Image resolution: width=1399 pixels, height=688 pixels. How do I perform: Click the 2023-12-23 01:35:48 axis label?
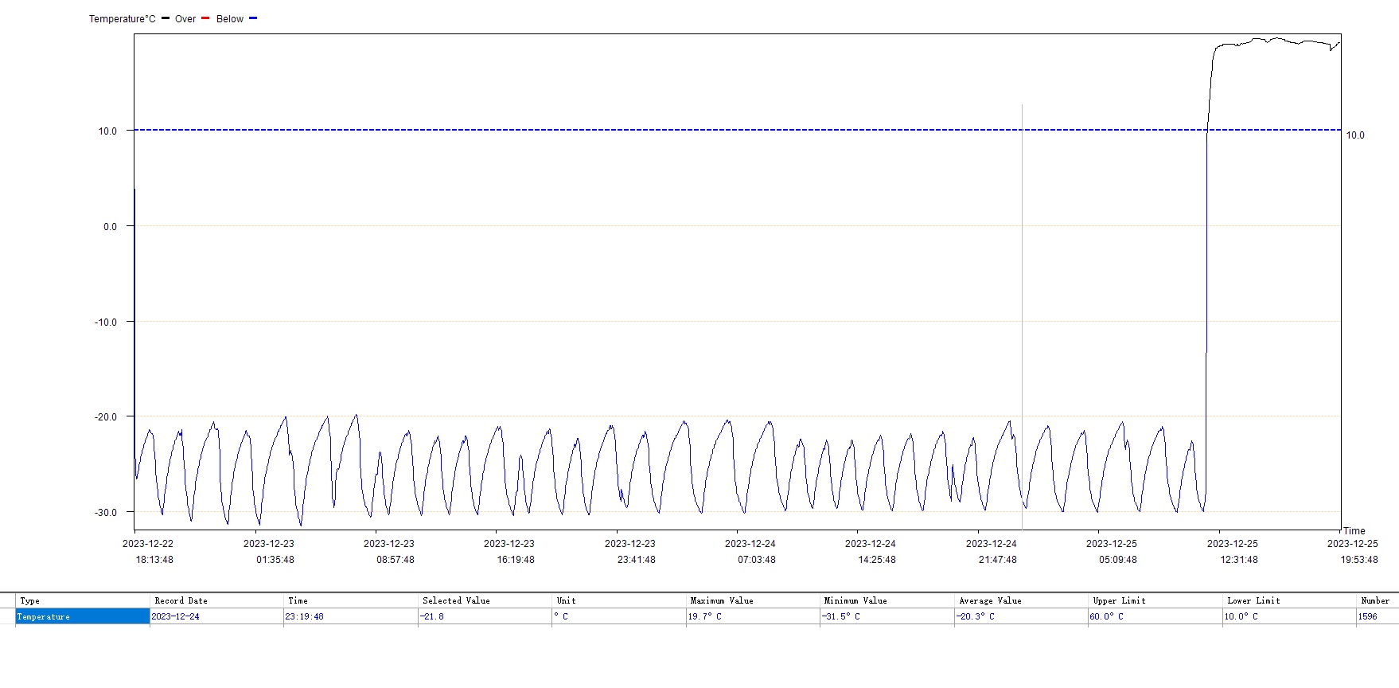tap(269, 552)
